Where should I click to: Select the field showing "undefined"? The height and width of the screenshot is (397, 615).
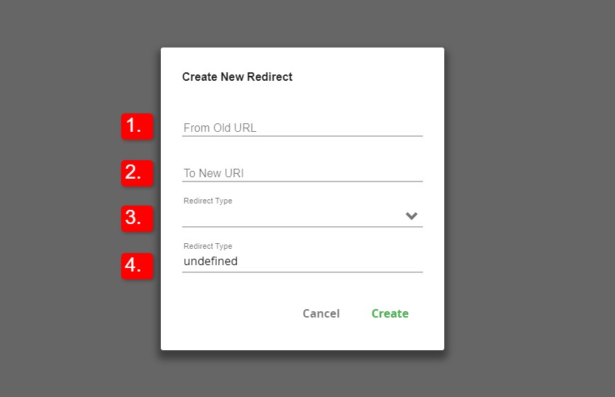pyautogui.click(x=303, y=262)
